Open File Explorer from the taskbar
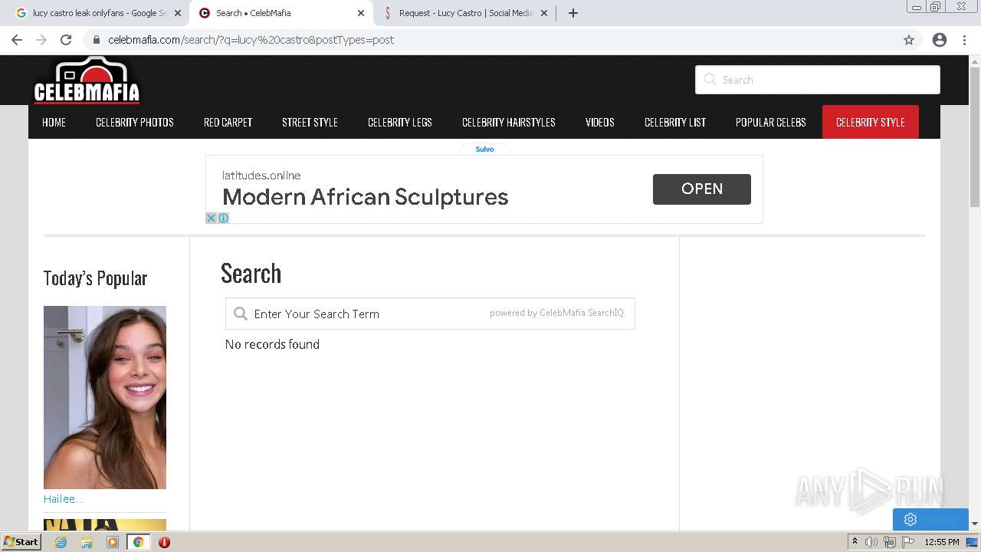981x552 pixels. (87, 542)
